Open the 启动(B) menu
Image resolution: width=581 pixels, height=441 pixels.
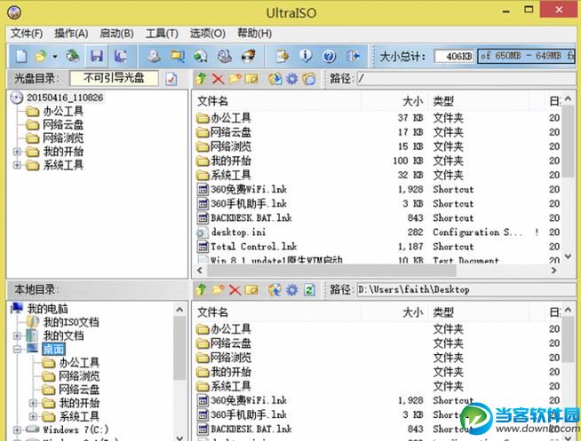pyautogui.click(x=116, y=34)
